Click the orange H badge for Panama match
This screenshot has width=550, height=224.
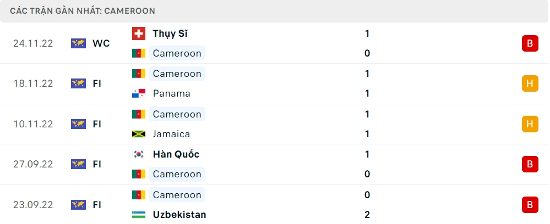point(530,83)
